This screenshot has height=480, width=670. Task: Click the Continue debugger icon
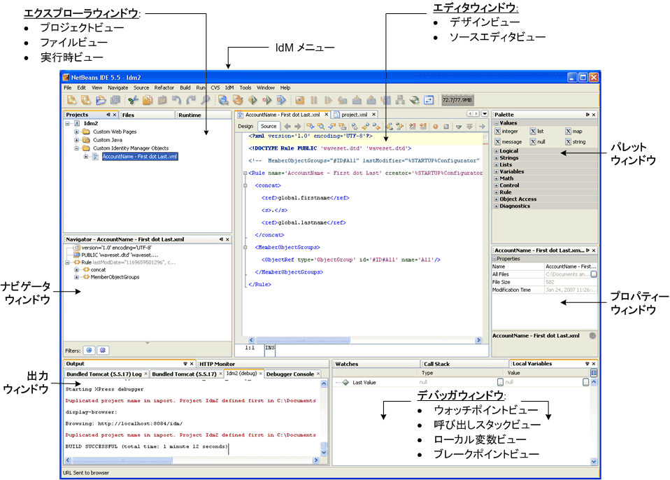coord(328,101)
